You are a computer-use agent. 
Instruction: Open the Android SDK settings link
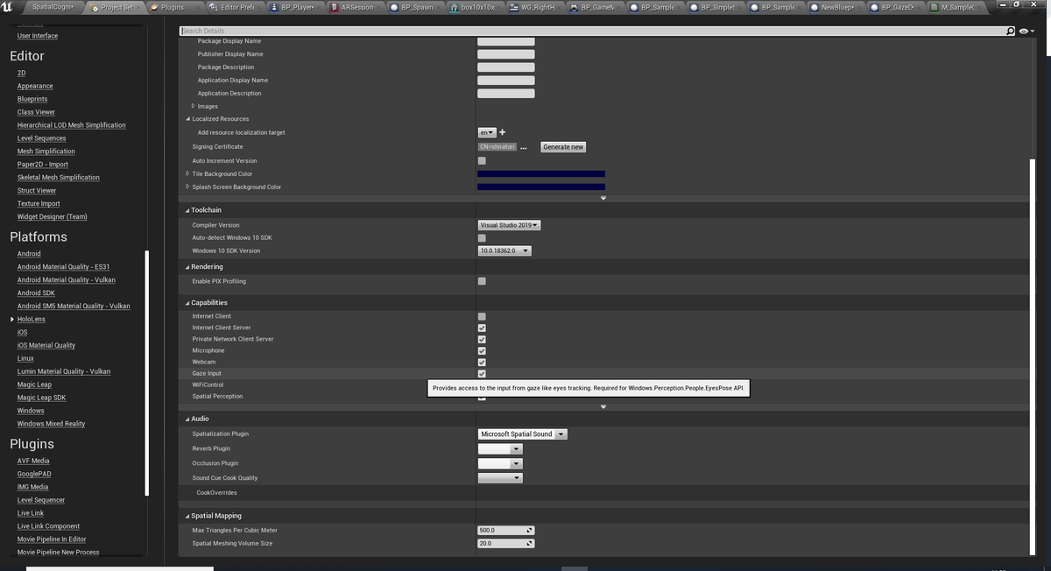36,293
